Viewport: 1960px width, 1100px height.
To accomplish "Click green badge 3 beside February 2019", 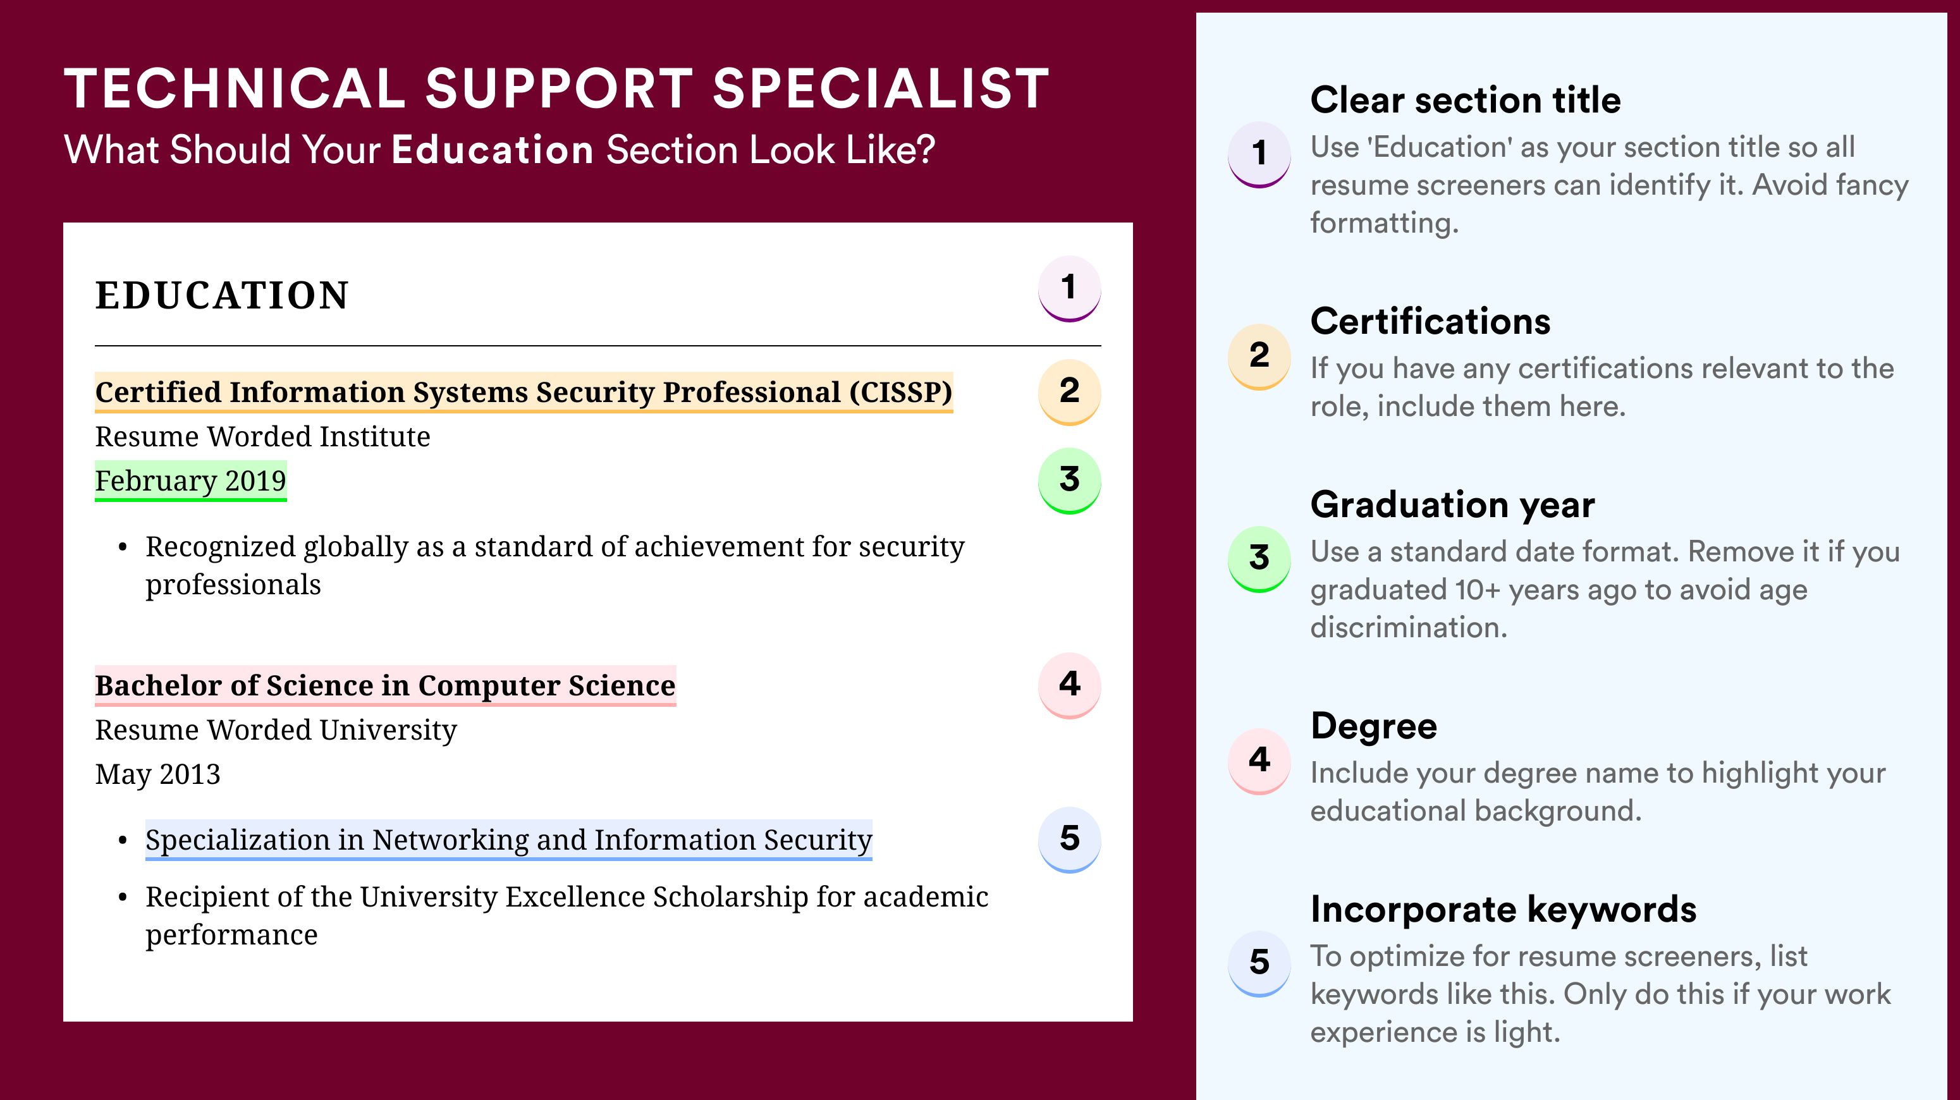I will point(1069,480).
